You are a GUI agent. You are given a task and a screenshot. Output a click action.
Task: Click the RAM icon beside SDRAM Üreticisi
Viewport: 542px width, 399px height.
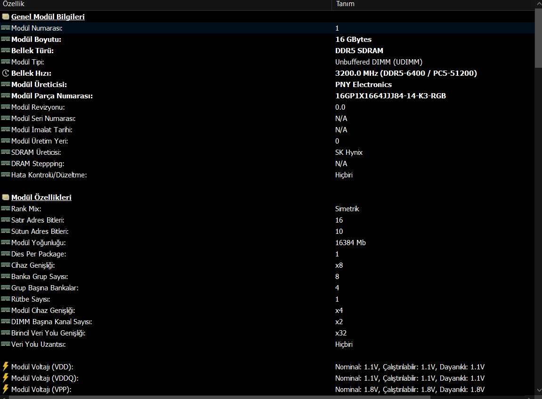click(x=6, y=152)
